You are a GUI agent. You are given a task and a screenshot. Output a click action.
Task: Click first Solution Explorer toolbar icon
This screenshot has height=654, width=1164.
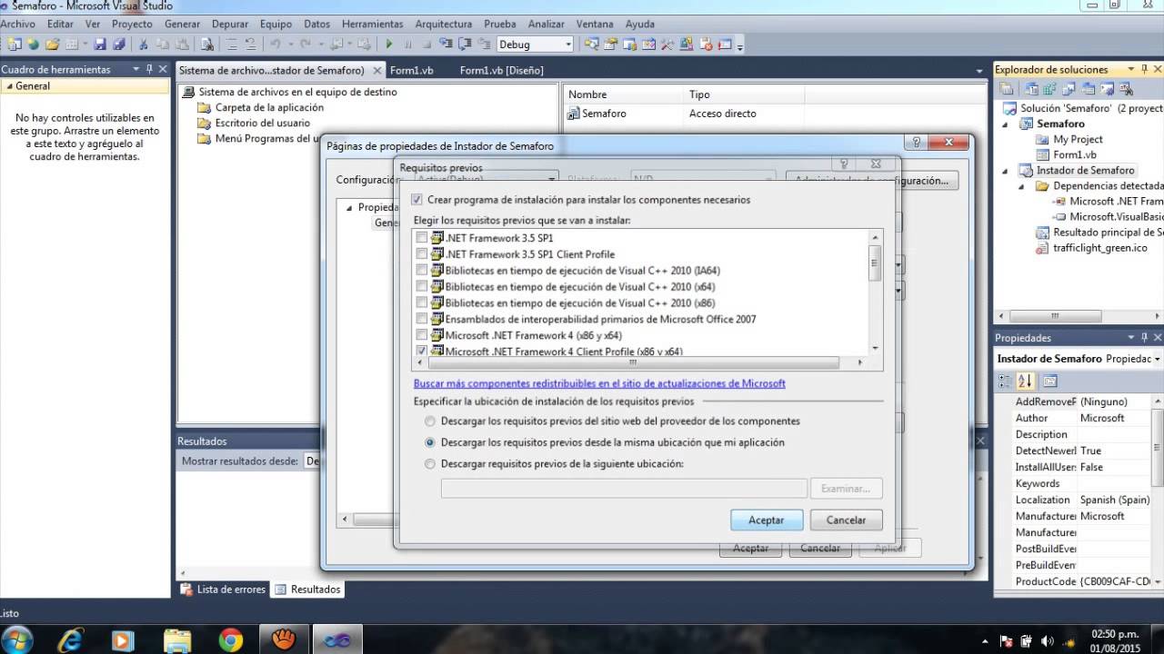(1007, 89)
